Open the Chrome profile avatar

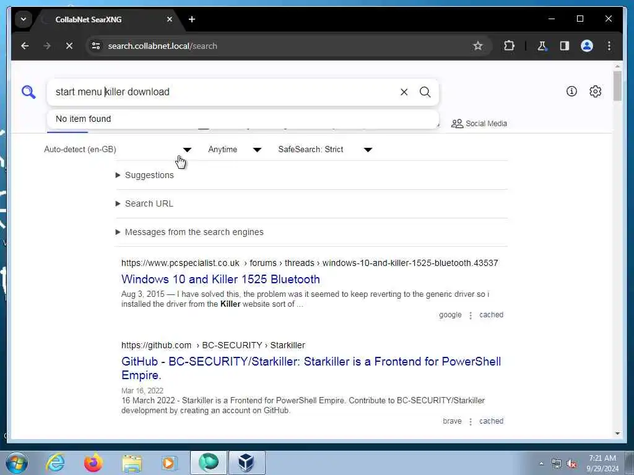click(x=587, y=46)
